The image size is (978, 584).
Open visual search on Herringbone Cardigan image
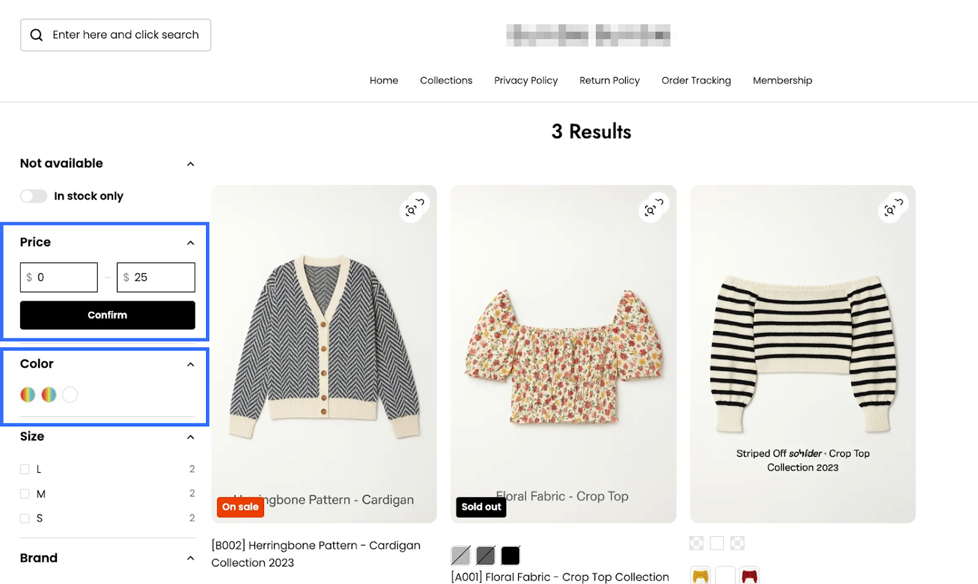tap(414, 208)
